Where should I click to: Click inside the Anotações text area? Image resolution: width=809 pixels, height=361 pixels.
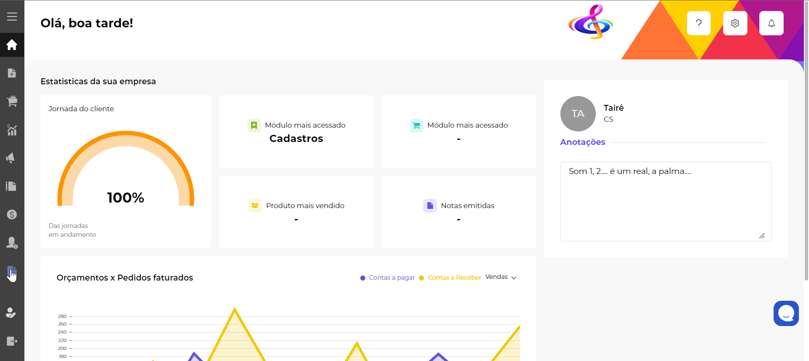665,201
